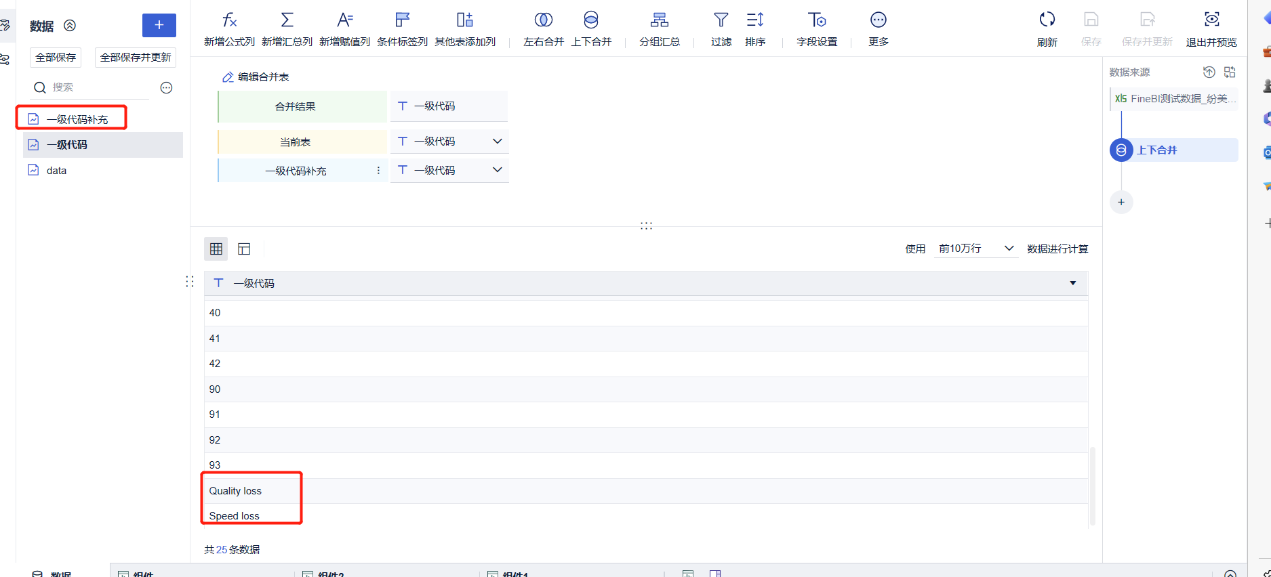
Task: Click the 数据 tab at the bottom
Action: coord(53,574)
